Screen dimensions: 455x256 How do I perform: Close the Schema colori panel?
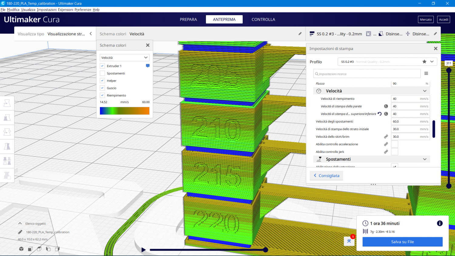tap(148, 45)
